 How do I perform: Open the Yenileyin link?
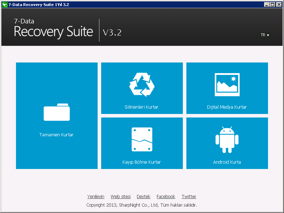(x=95, y=197)
